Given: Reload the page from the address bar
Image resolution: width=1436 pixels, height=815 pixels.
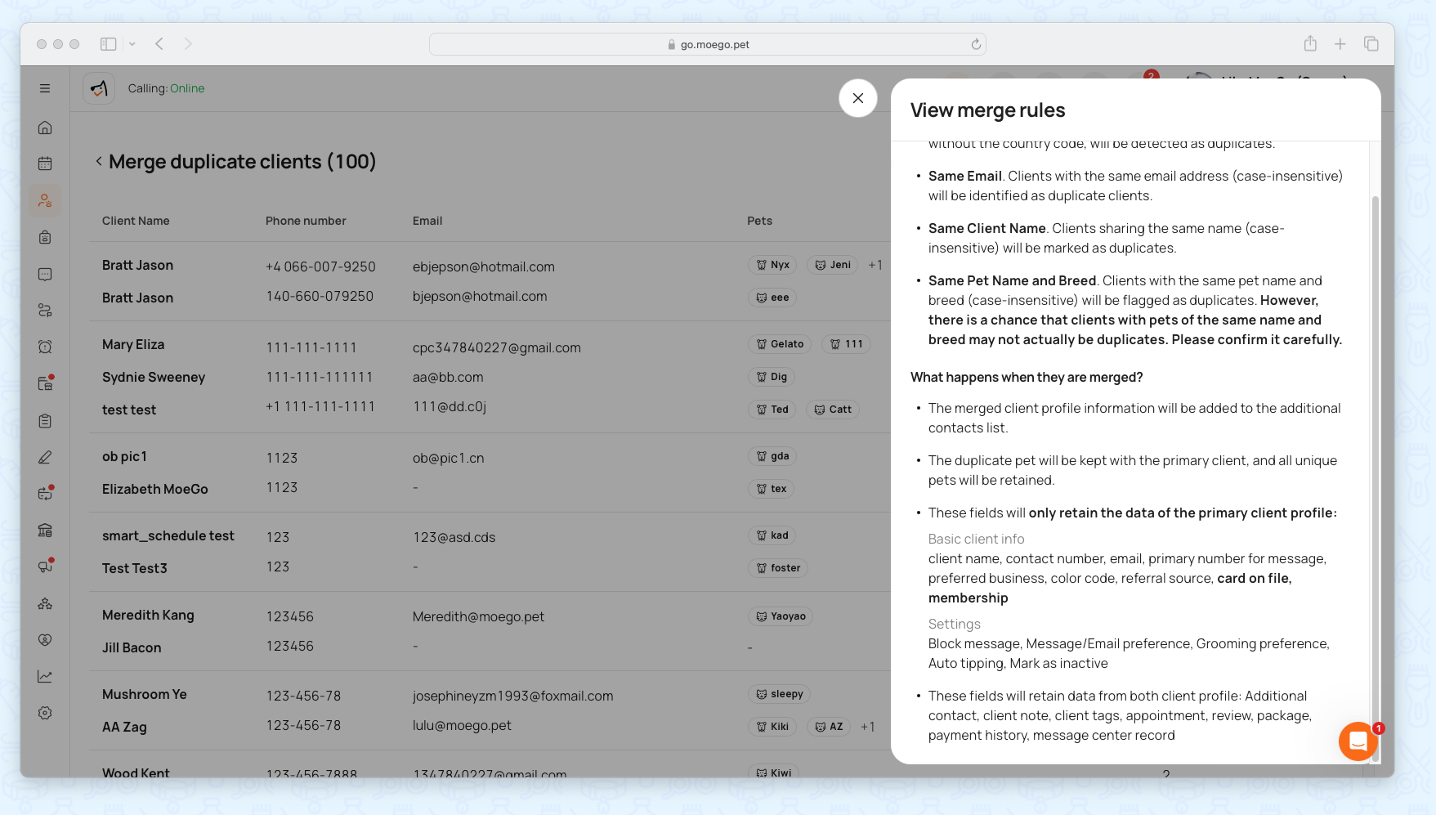Looking at the screenshot, I should [976, 44].
